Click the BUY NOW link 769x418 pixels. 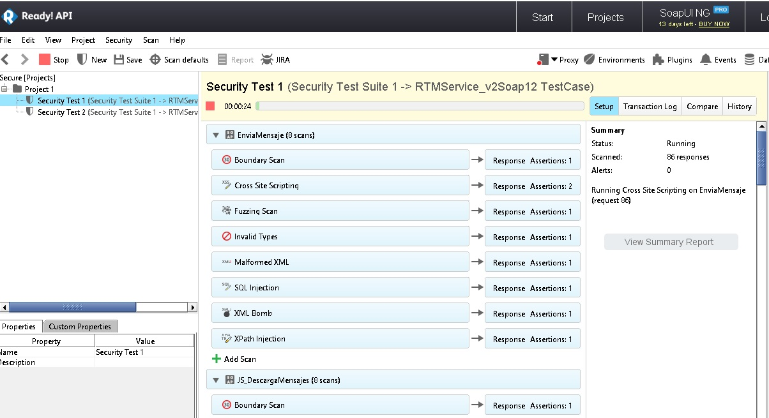(x=713, y=24)
